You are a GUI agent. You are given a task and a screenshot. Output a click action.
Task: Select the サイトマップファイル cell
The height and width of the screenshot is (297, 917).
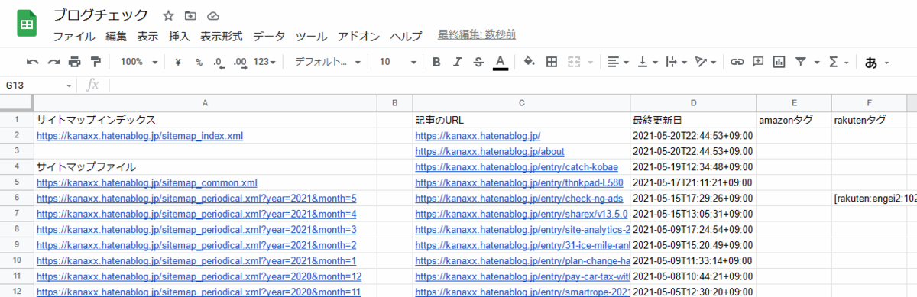(x=206, y=167)
